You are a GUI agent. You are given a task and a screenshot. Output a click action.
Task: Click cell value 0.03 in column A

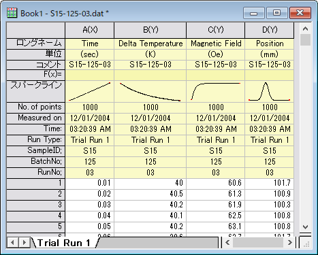point(90,205)
